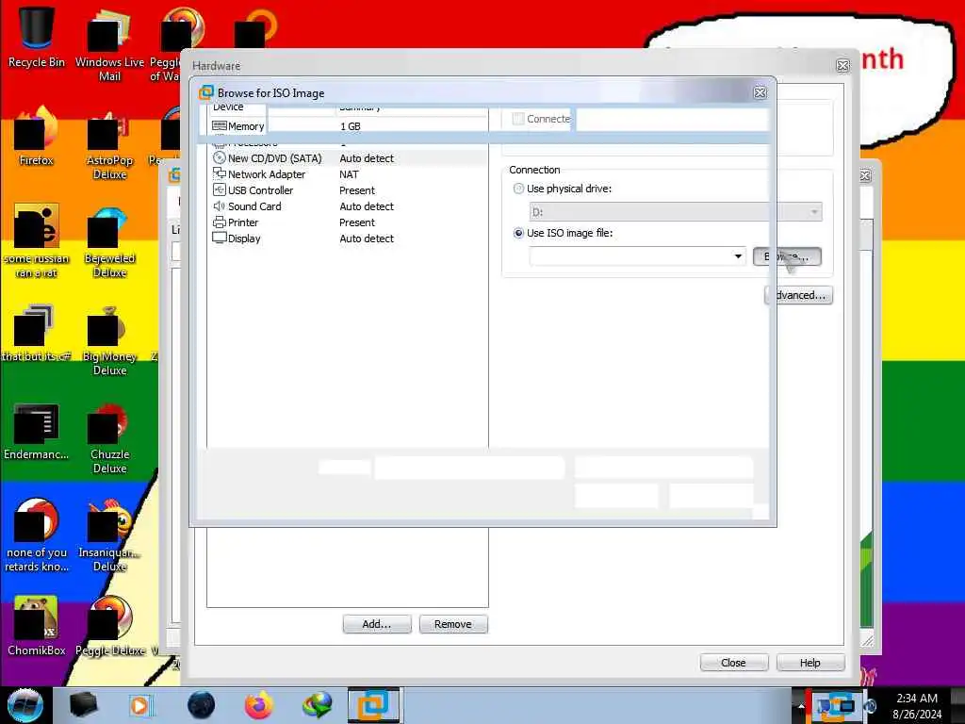Viewport: 965px width, 724px height.
Task: Open Chuzzle Deluxe desktop shortcut
Action: [x=109, y=438]
